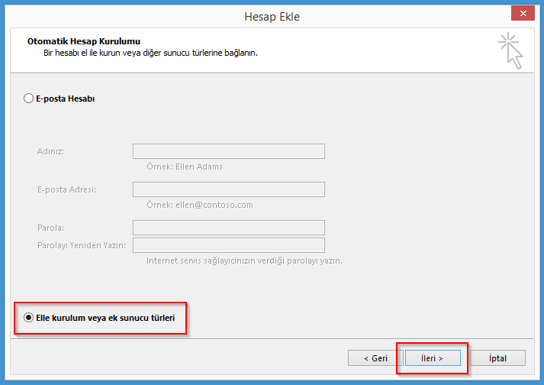Click the Adınız: label
The height and width of the screenshot is (385, 544).
pos(51,151)
